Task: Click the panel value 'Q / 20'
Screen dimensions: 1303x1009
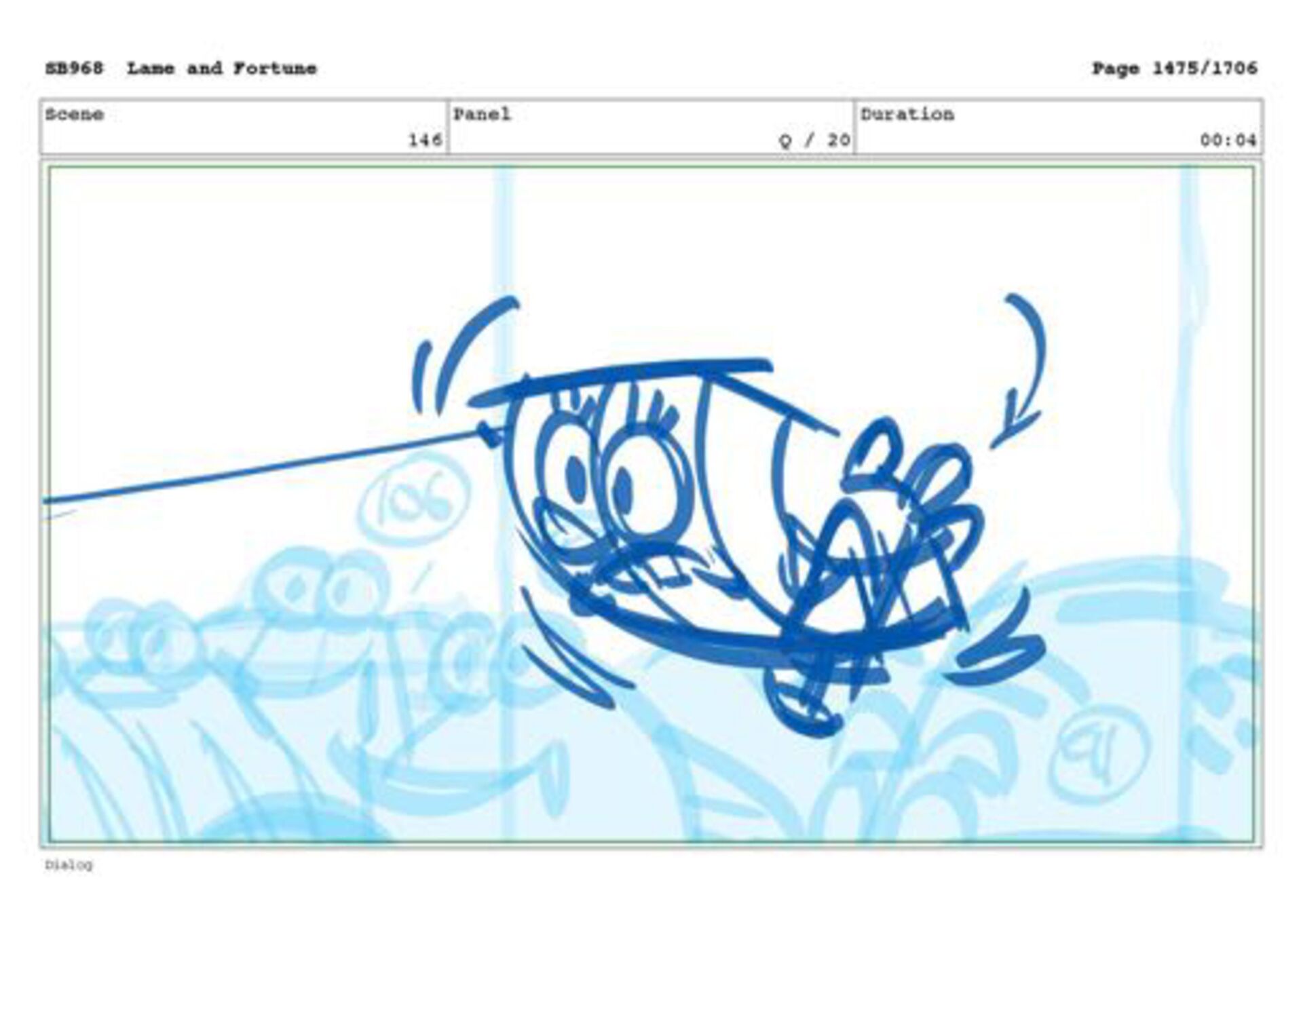Action: 814,140
